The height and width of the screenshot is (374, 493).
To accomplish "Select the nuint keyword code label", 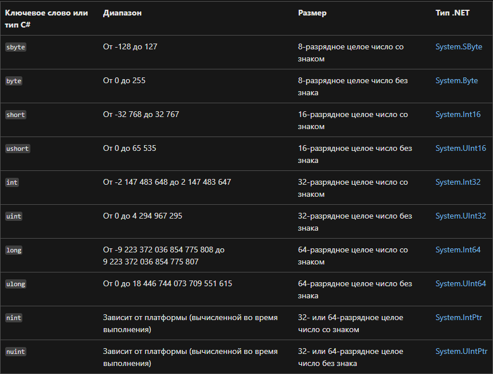I will (x=15, y=352).
